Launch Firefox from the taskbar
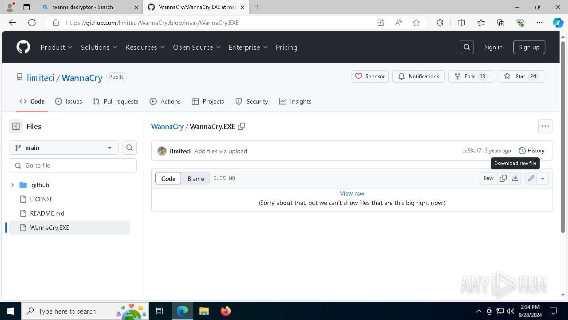 [x=226, y=311]
